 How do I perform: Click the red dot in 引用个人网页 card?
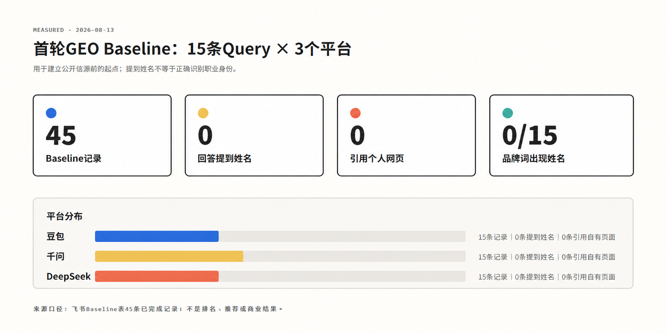[355, 113]
